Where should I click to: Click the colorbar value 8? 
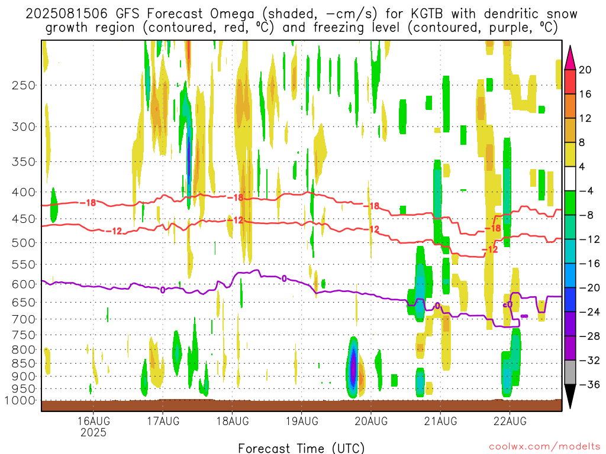tap(582, 143)
